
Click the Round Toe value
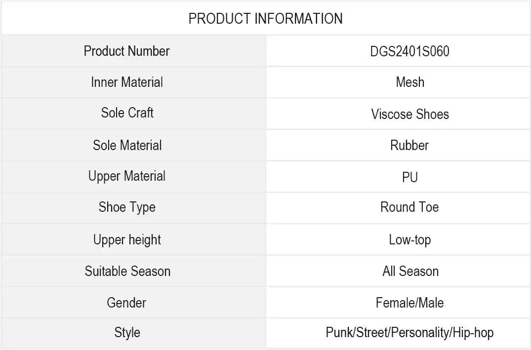[x=409, y=207]
